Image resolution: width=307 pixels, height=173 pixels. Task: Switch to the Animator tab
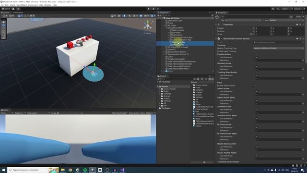click(18, 12)
